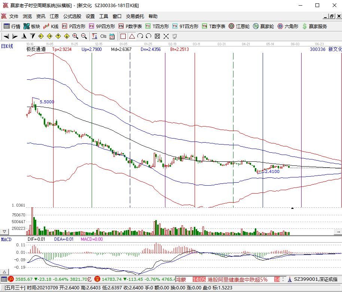342x292 pixels.
Task: Open the 设置 menu
Action: 90,16
